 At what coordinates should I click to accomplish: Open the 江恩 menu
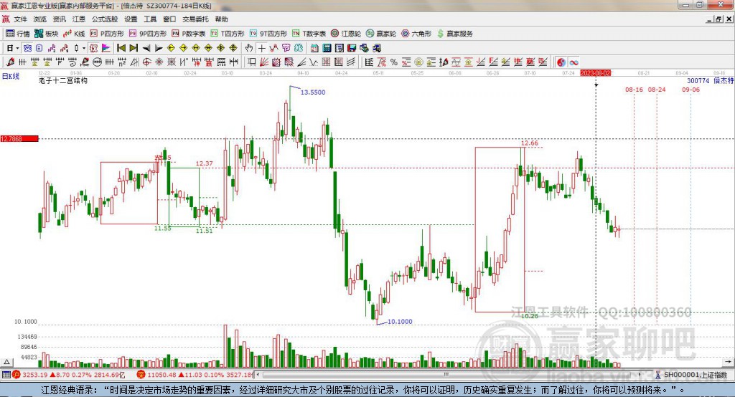tap(79, 19)
